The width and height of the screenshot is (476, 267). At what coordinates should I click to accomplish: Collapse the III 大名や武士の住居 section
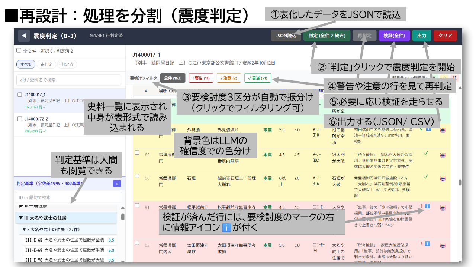click(66, 218)
